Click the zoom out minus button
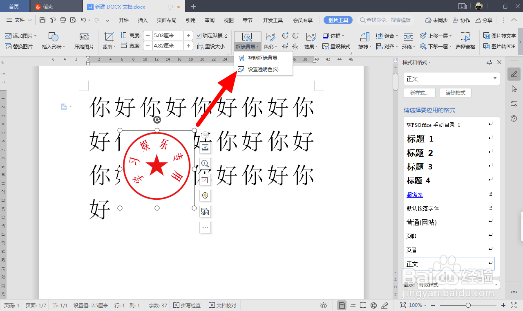 point(433,305)
